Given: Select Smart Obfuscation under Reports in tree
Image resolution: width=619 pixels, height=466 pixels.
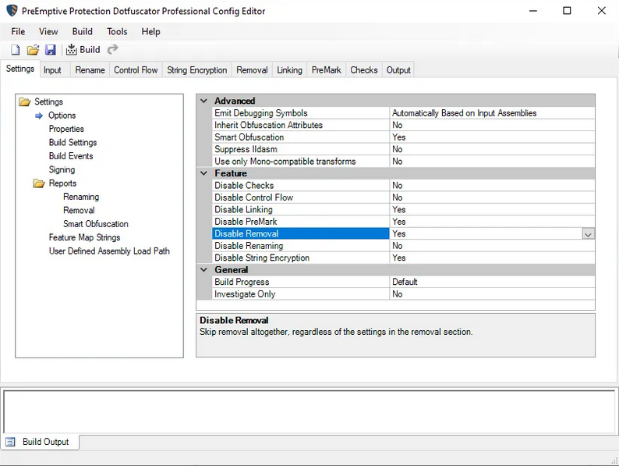Looking at the screenshot, I should click(x=96, y=224).
